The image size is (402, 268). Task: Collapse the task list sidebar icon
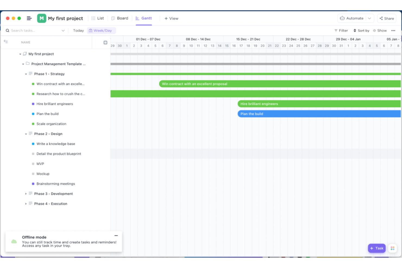pos(6,42)
